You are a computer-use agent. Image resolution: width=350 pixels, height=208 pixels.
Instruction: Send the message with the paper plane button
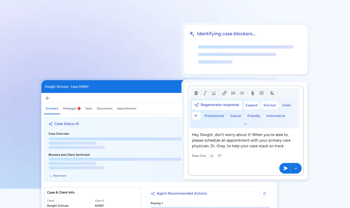tap(285, 169)
